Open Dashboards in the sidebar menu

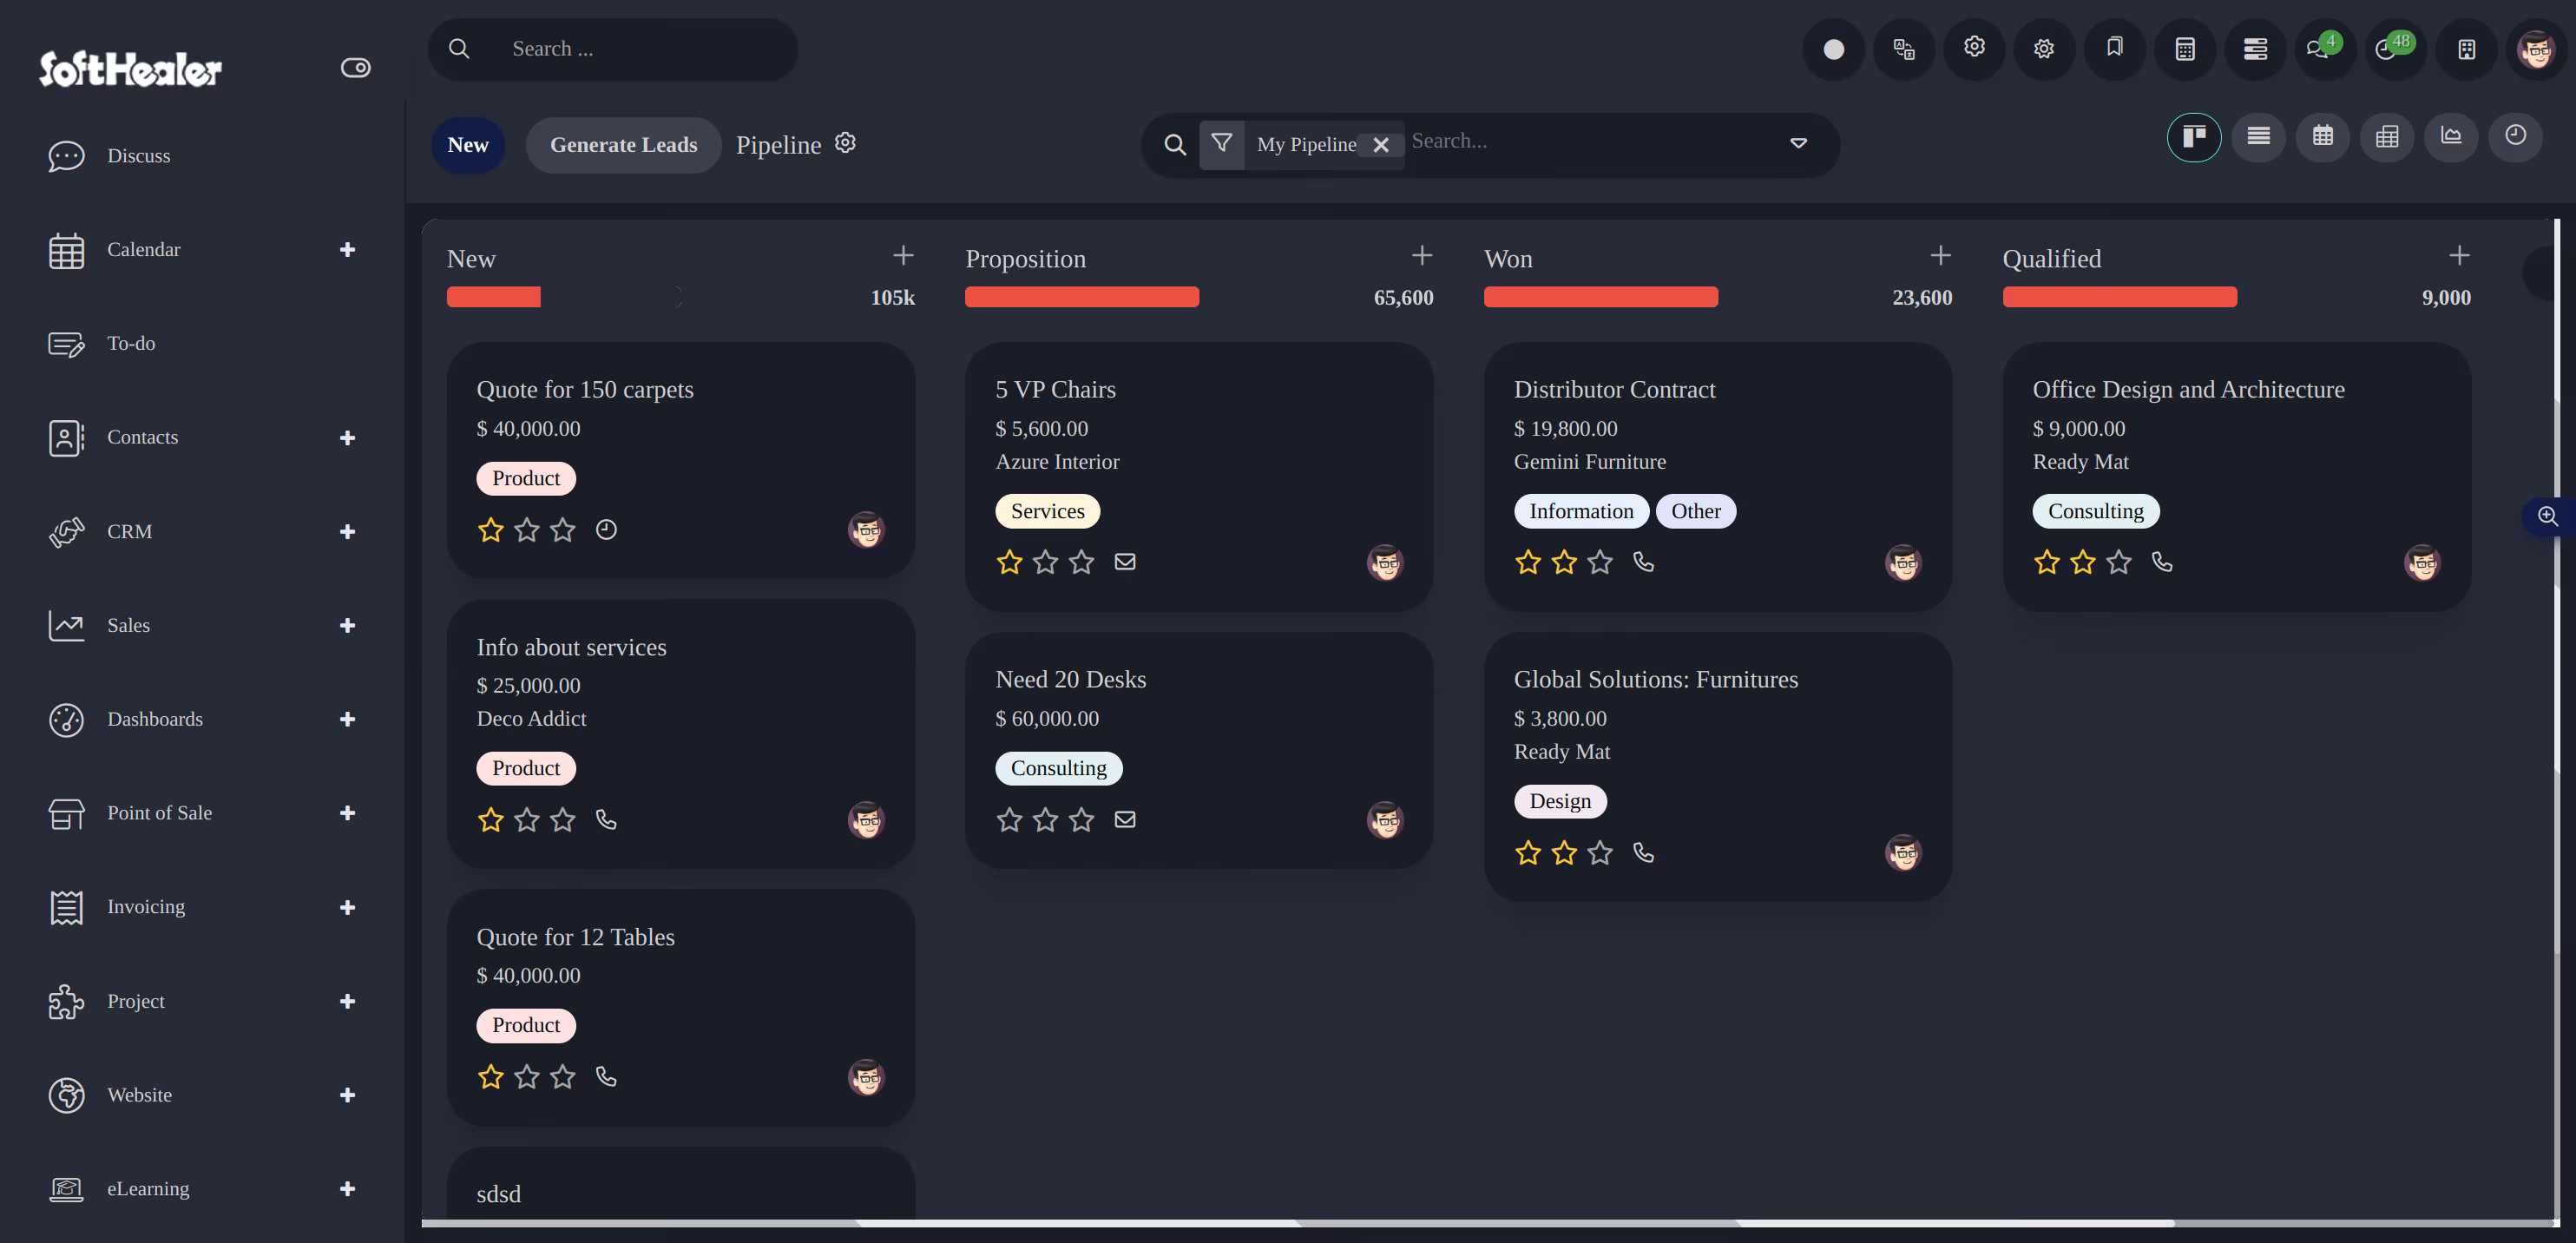(x=154, y=720)
